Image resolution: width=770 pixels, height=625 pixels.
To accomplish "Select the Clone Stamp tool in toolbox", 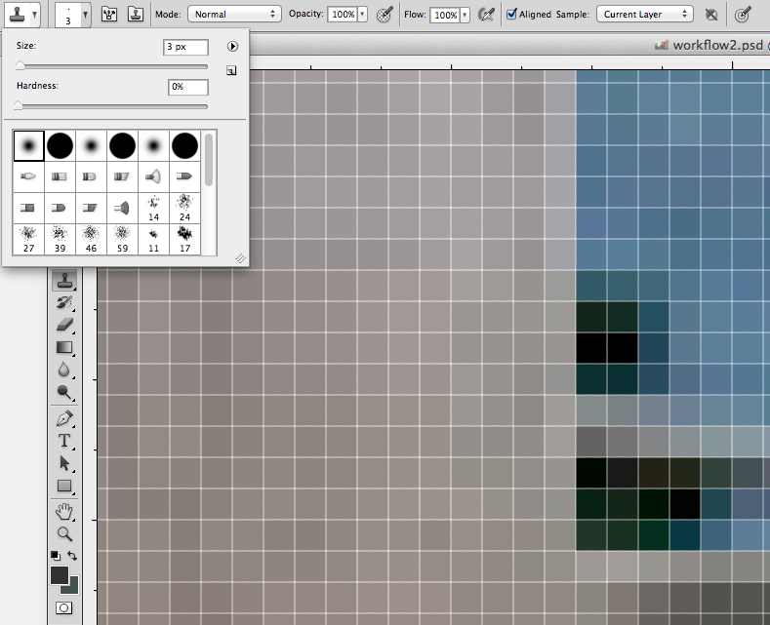I will click(x=64, y=281).
